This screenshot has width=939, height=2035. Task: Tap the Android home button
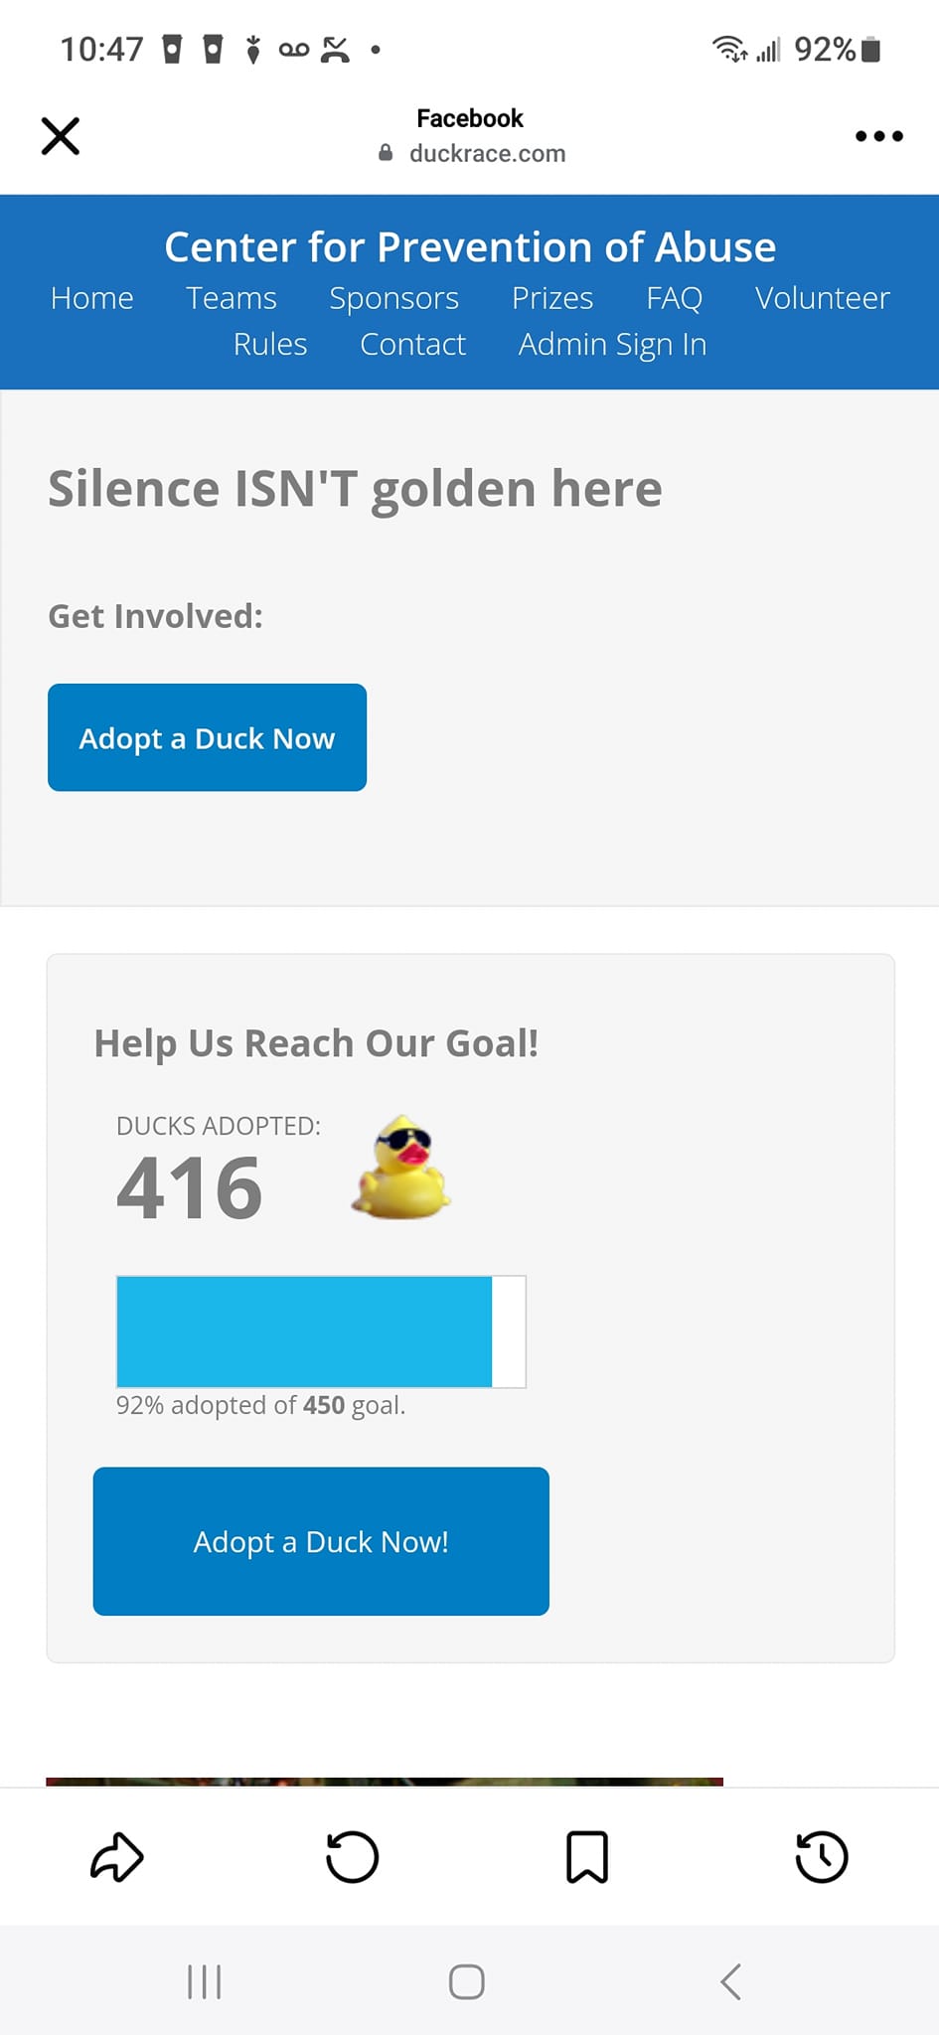point(467,1981)
